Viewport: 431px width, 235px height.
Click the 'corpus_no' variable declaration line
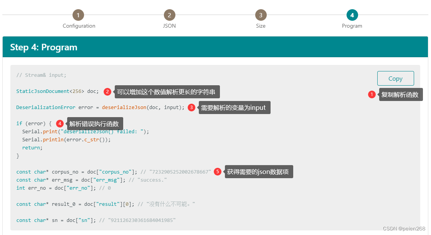114,172
